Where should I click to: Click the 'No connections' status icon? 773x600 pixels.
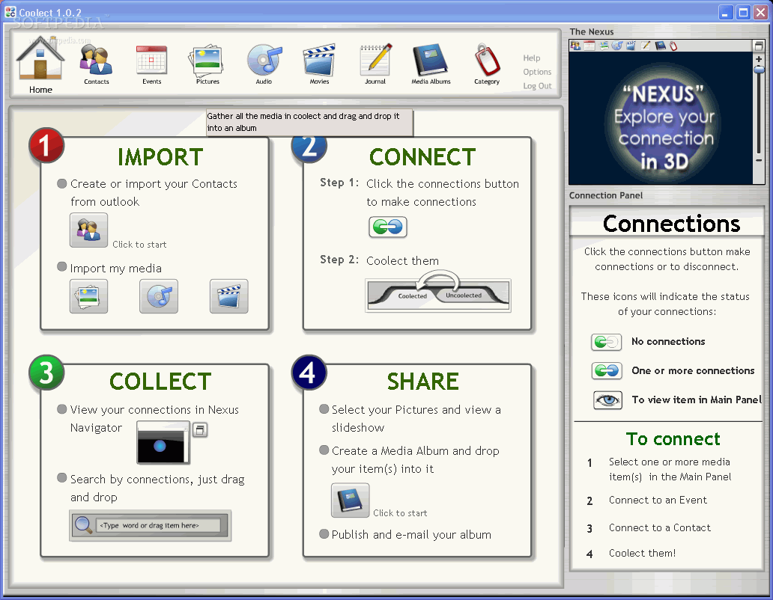click(607, 342)
